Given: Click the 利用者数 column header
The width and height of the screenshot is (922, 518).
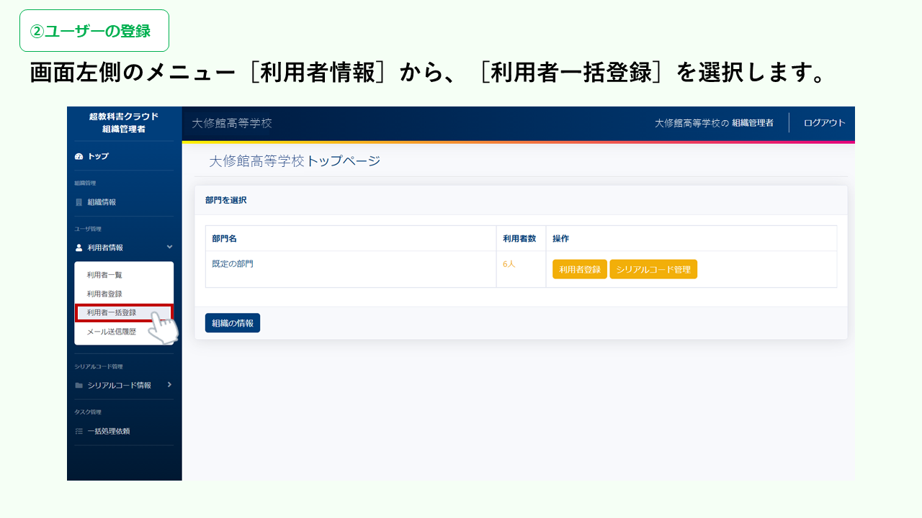Looking at the screenshot, I should pyautogui.click(x=519, y=238).
